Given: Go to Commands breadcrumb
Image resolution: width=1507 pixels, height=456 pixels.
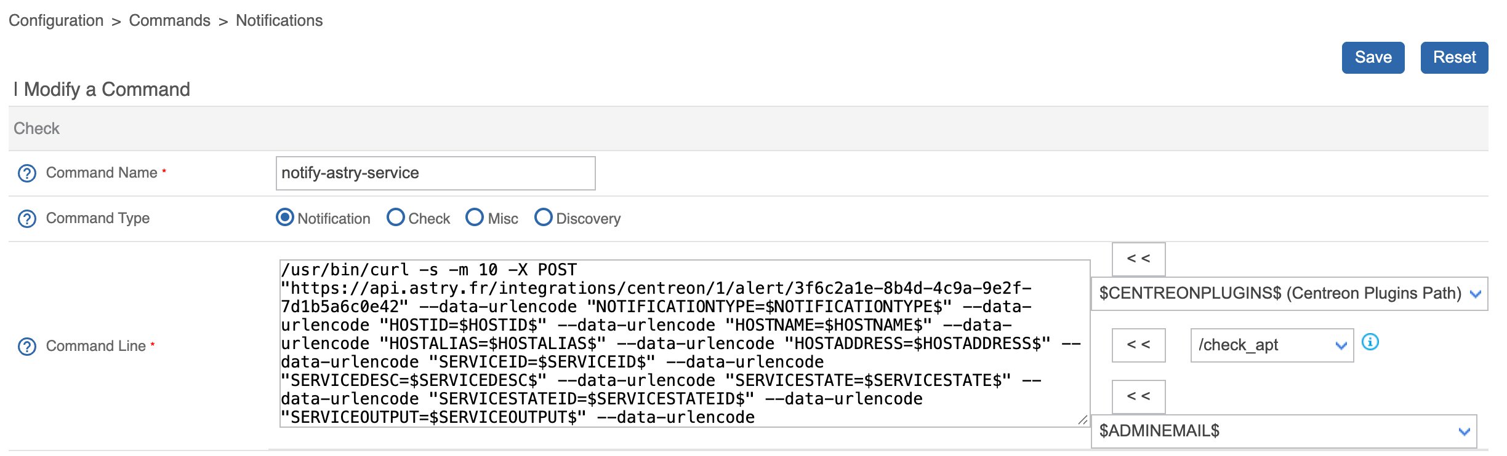Looking at the screenshot, I should pos(170,20).
